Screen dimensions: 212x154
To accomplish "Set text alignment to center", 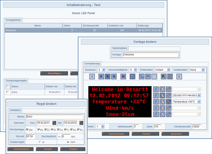I will click(x=108, y=77).
